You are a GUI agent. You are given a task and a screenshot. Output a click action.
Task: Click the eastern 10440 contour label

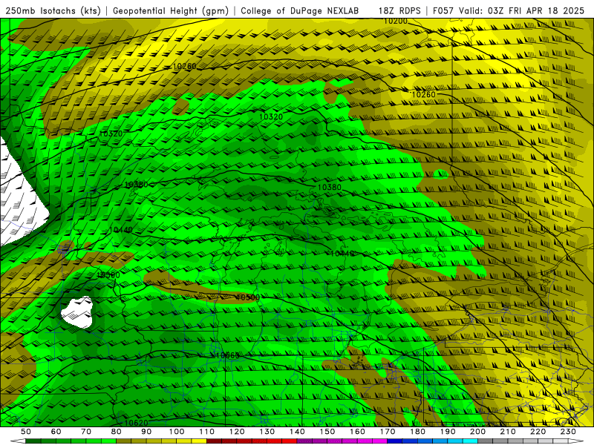[342, 254]
